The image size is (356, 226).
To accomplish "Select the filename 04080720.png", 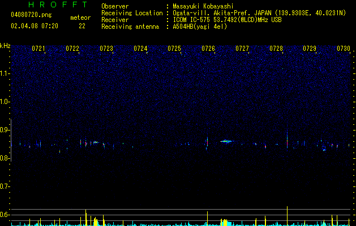I will point(31,15).
